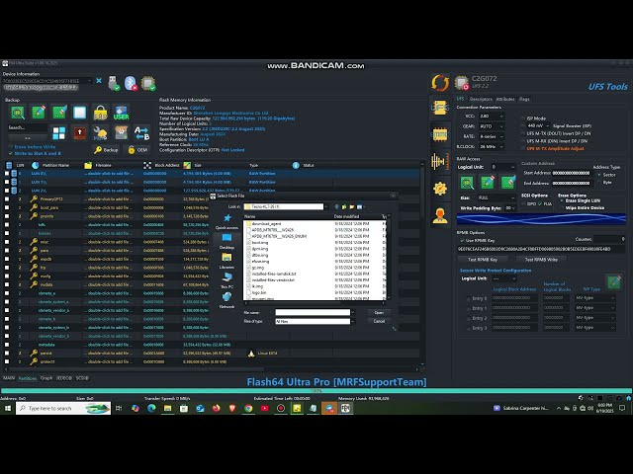Select the Wipe Entire Device option
The image size is (633, 474).
tap(562, 207)
